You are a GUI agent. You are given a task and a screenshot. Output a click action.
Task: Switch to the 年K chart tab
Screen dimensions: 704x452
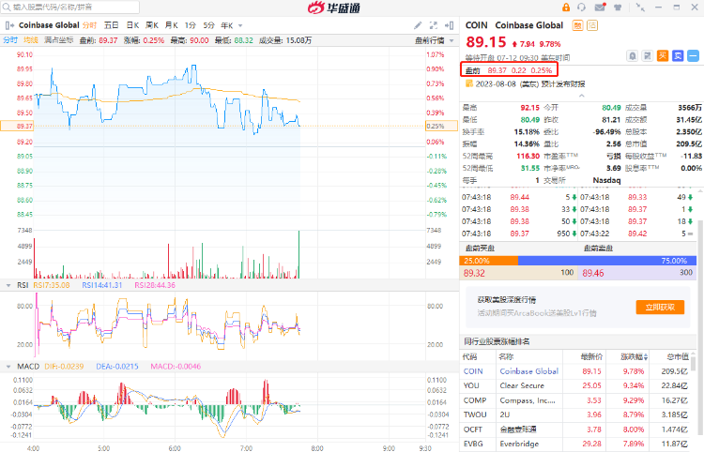tap(227, 25)
